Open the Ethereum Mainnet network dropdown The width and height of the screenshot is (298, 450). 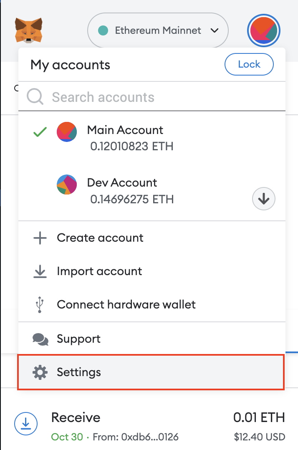pos(157,30)
